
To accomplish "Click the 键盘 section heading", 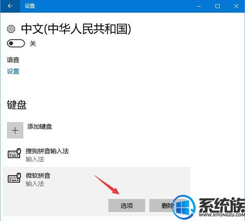I will coord(17,105).
